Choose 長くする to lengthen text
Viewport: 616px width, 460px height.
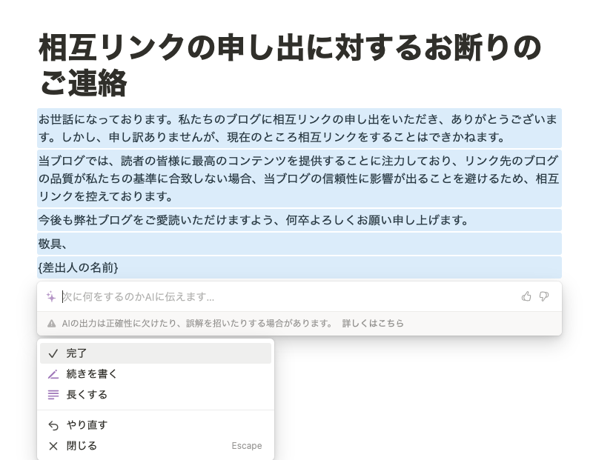(x=156, y=395)
